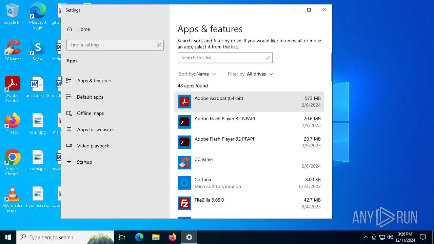Click the Cortana icon in apps list
This screenshot has width=434, height=244.
coord(184,183)
